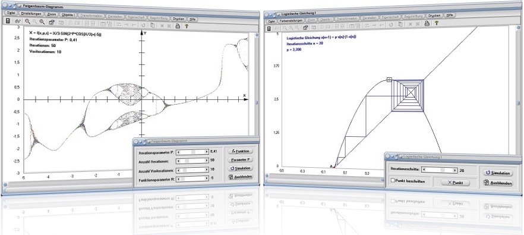Click right arrow of Iterationsparameter P slider
This screenshot has width=524, height=235.
coord(207,152)
